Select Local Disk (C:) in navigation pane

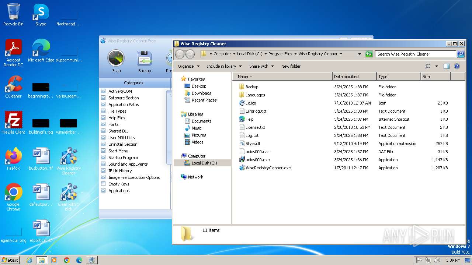click(204, 163)
